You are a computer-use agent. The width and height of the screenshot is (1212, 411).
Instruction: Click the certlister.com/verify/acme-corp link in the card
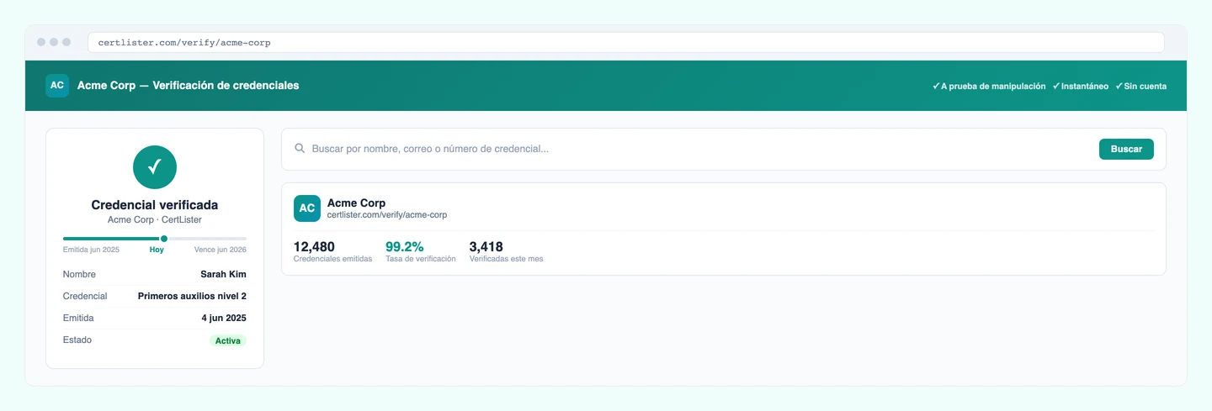pos(387,215)
